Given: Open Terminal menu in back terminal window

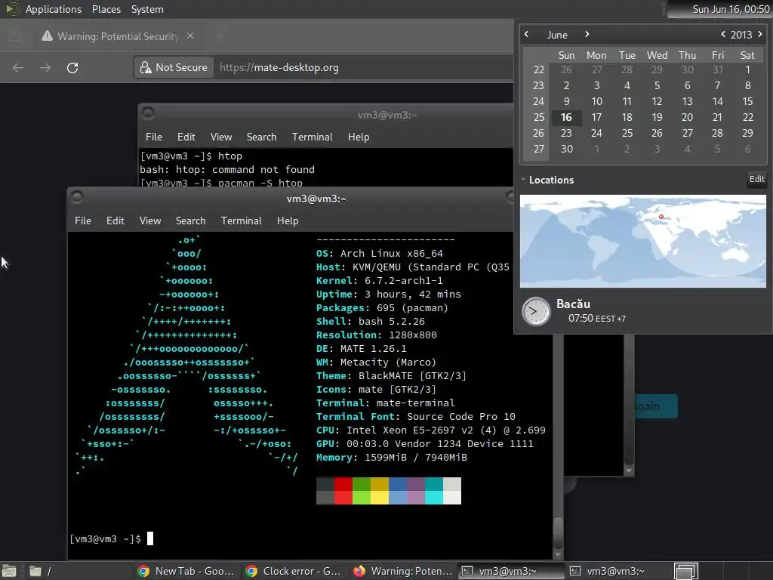Looking at the screenshot, I should 312,137.
